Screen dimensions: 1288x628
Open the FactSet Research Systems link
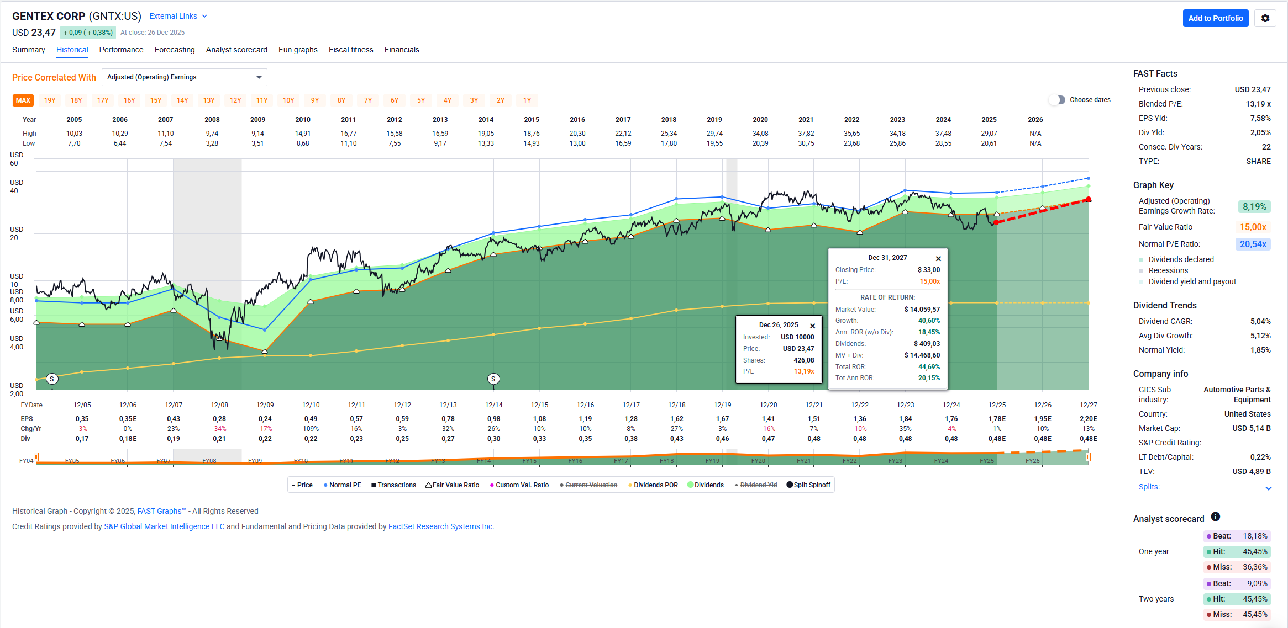tap(440, 526)
